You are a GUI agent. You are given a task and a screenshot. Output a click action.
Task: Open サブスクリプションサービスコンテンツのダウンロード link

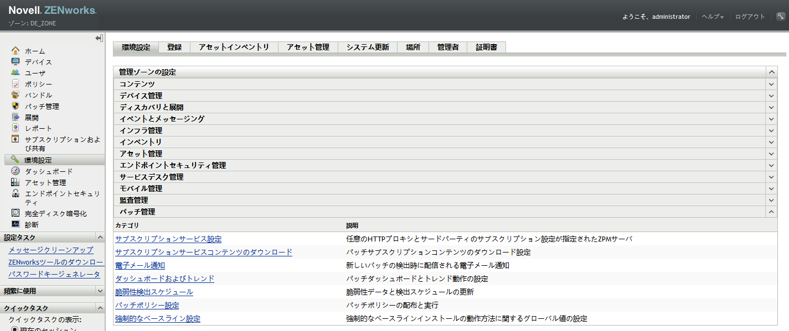tap(204, 253)
